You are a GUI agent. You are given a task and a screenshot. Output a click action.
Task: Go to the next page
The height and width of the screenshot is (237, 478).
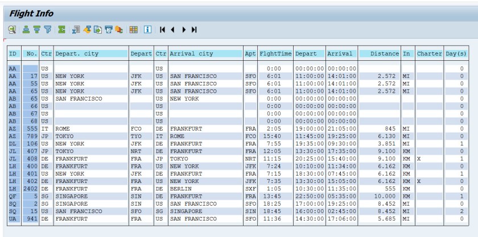tap(184, 30)
